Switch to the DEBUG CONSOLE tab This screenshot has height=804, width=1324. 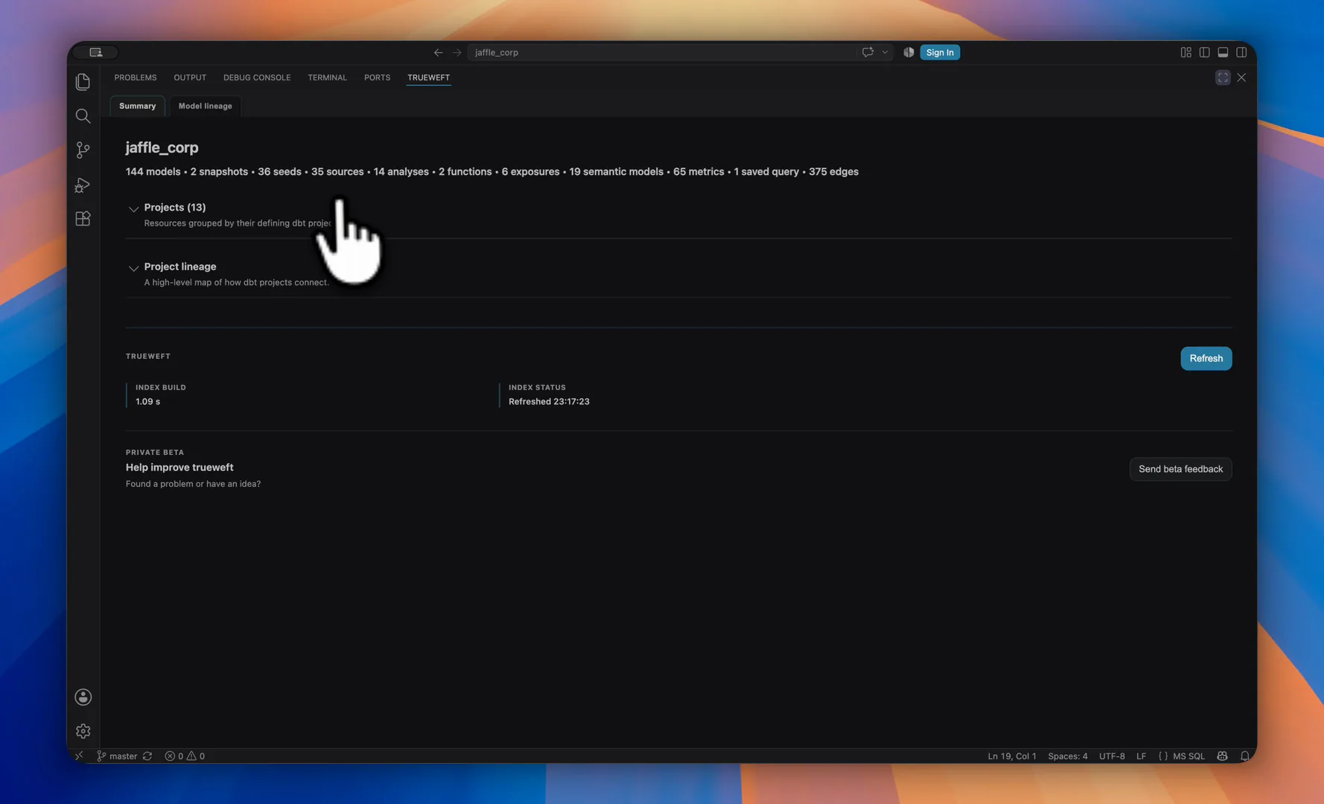(x=257, y=77)
